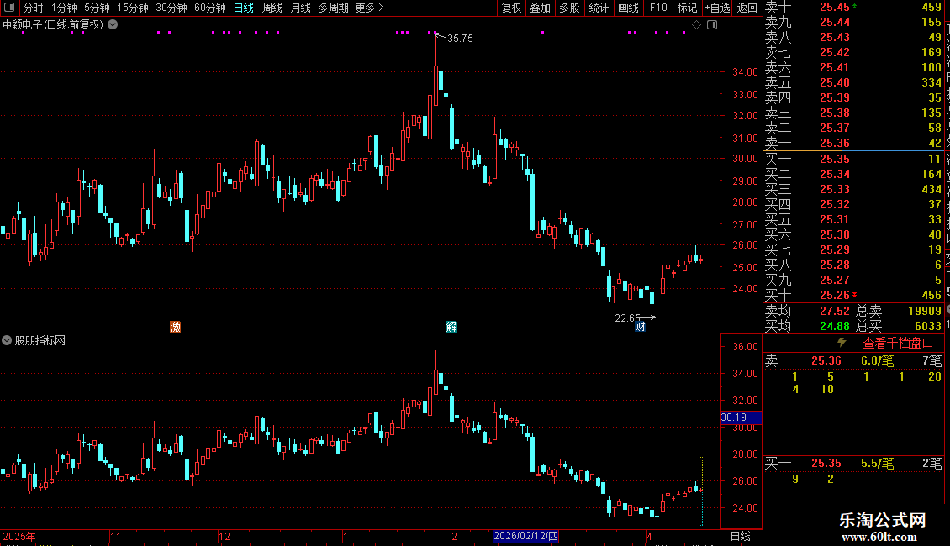Expand the 更多 periods menu

pos(369,8)
